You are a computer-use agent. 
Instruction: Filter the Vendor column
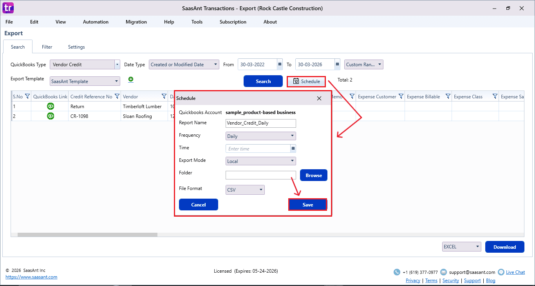coord(164,96)
